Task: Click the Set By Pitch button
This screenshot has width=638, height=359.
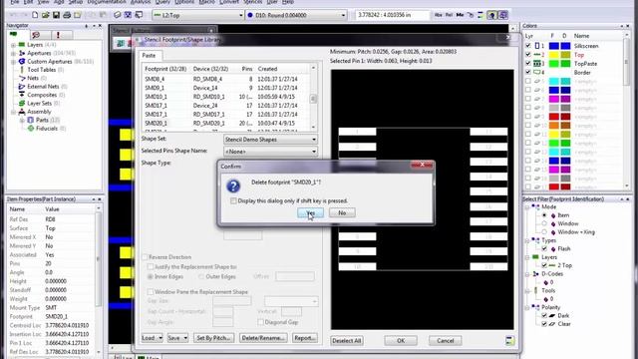Action: [213, 338]
